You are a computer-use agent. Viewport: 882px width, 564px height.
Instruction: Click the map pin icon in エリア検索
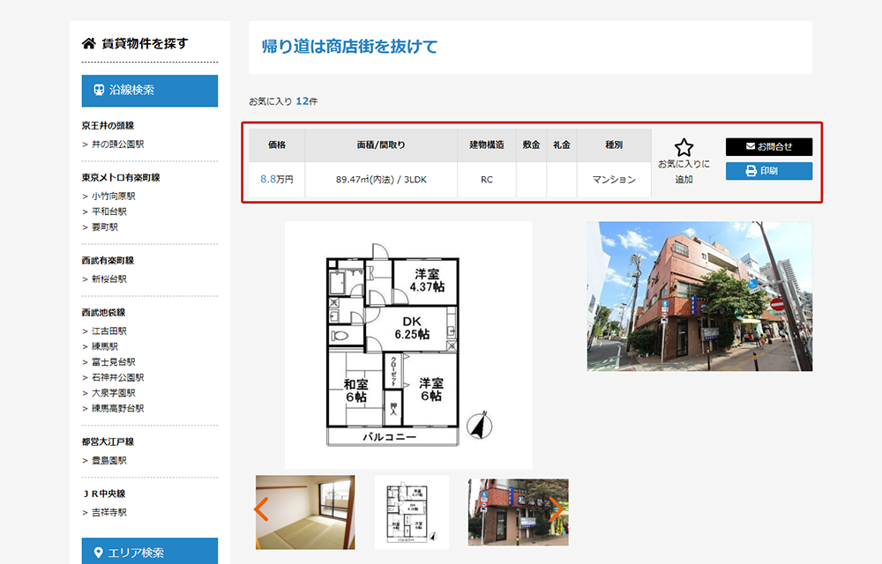point(99,553)
